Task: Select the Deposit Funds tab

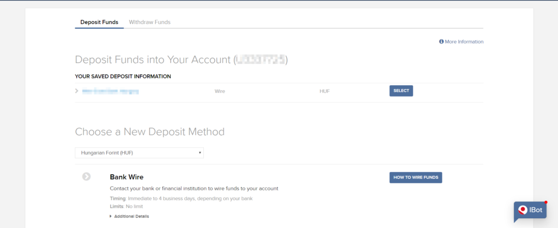Action: tap(99, 22)
